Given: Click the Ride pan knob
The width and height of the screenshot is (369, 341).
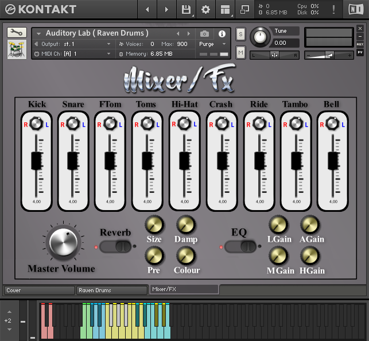Looking at the screenshot, I should 259,123.
